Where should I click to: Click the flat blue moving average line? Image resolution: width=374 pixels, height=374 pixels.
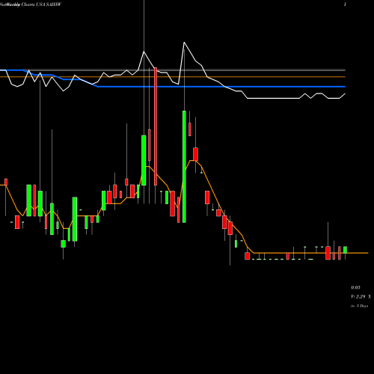click(x=221, y=87)
